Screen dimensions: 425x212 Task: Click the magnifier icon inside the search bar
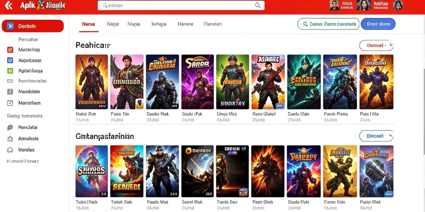(258, 5)
